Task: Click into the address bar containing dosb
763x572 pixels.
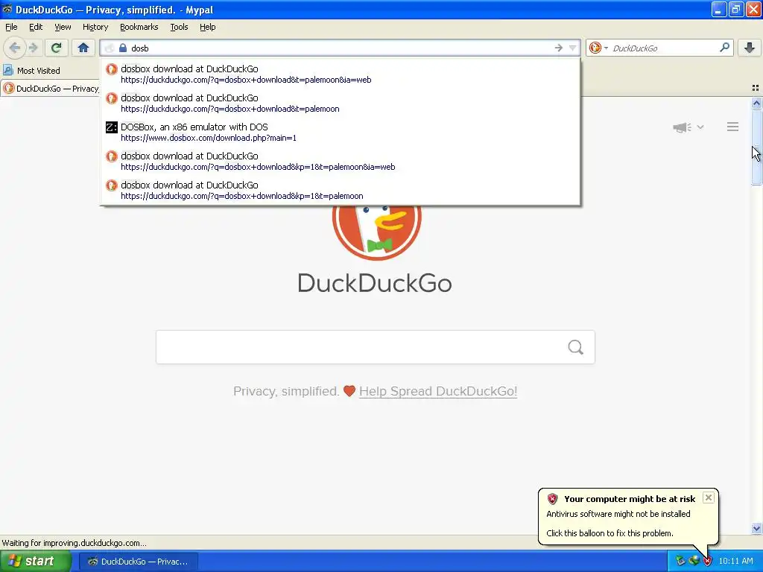Action: pyautogui.click(x=341, y=48)
